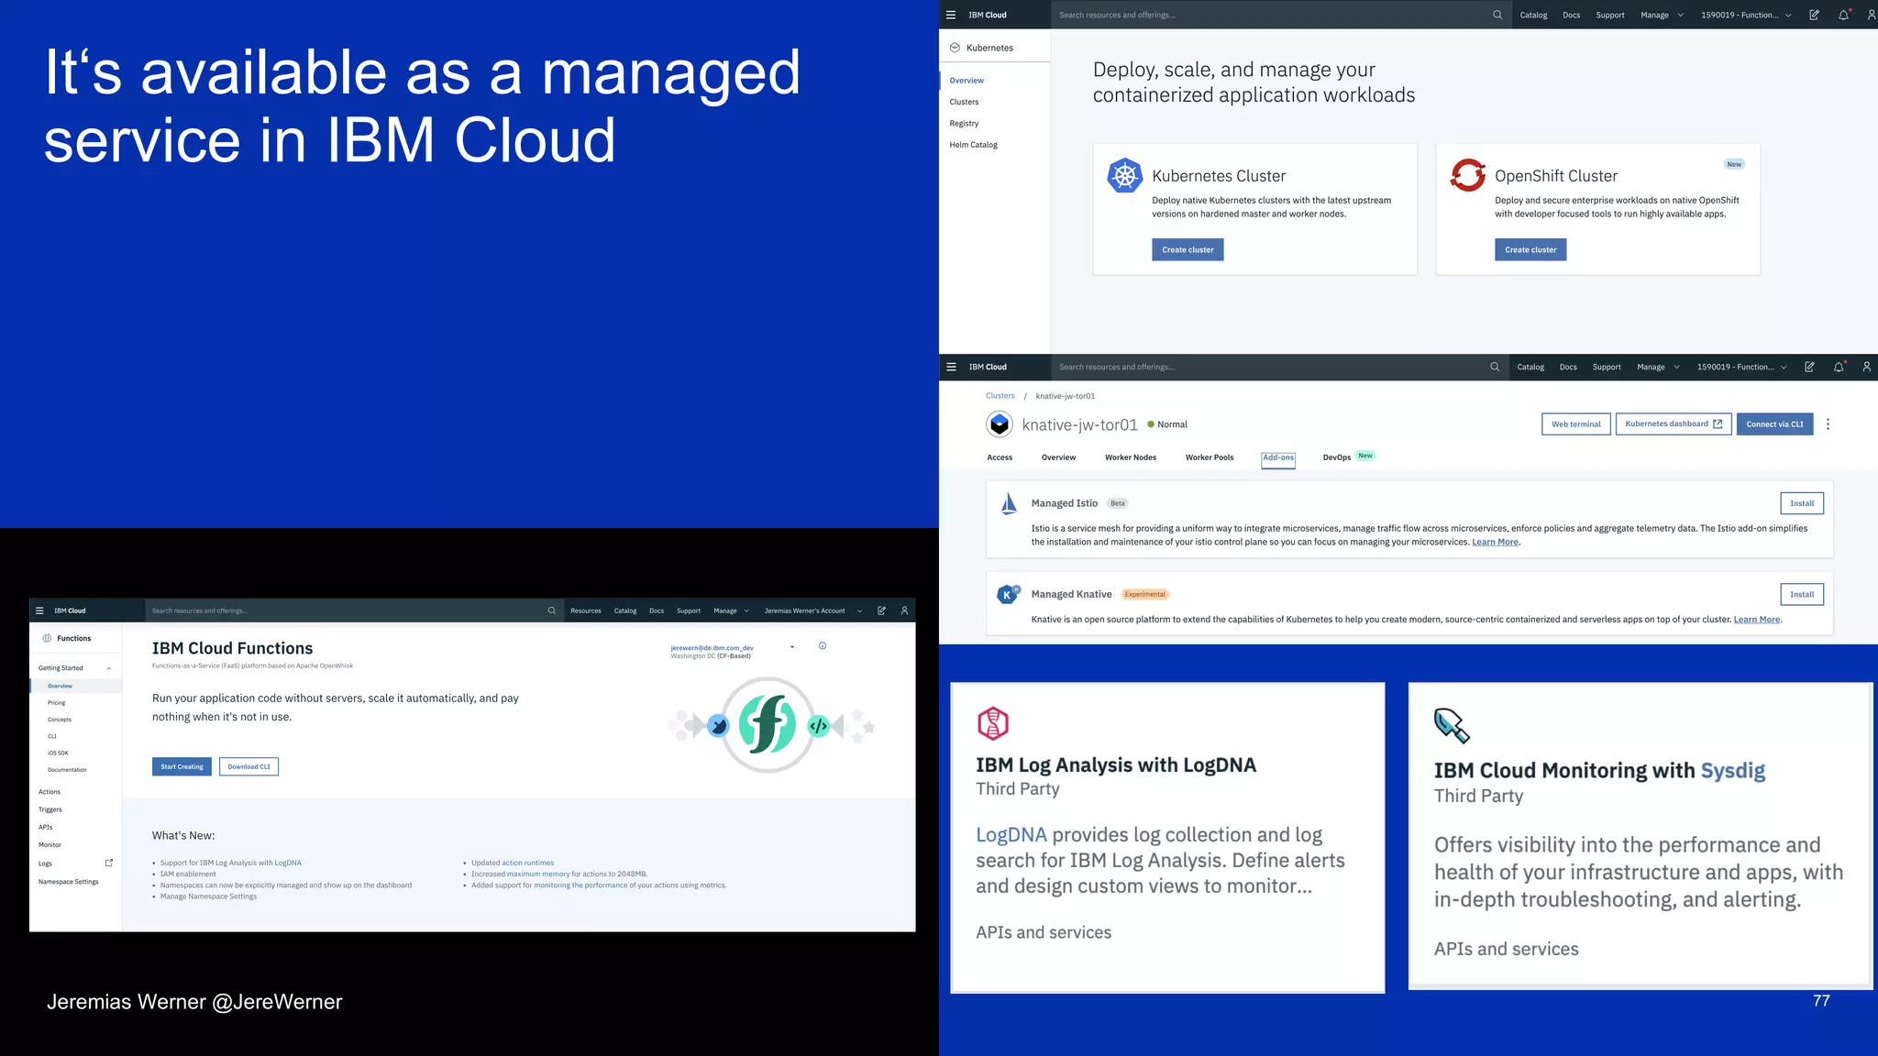The width and height of the screenshot is (1878, 1056).
Task: Expand Manage dropdown in Kubernetes overview window
Action: tap(1662, 15)
